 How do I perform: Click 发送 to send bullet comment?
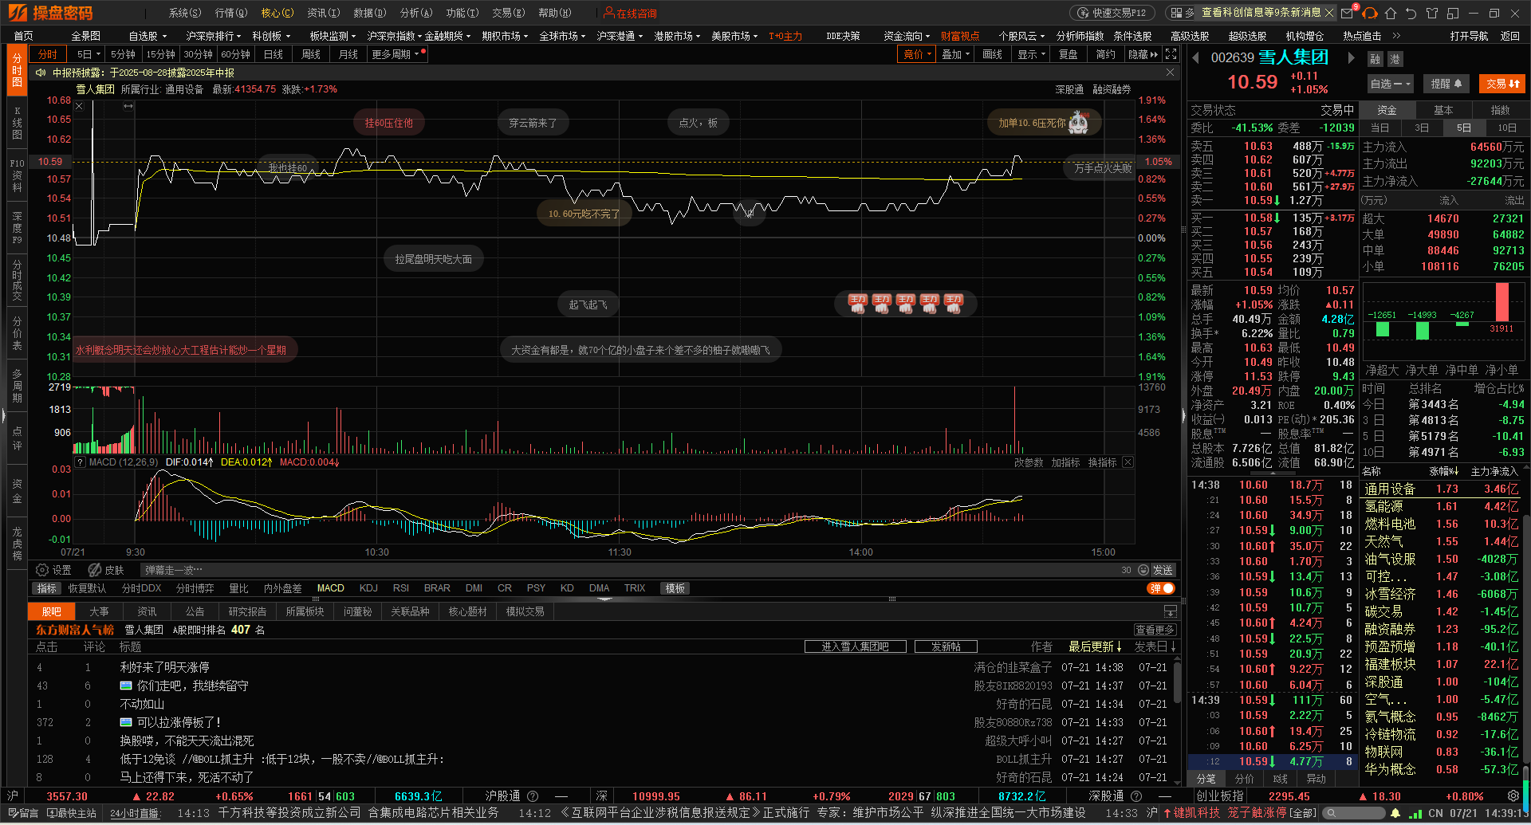(1163, 570)
